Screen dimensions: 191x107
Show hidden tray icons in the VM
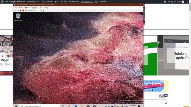click(x=106, y=106)
